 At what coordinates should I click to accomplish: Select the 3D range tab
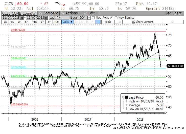tap(12, 22)
